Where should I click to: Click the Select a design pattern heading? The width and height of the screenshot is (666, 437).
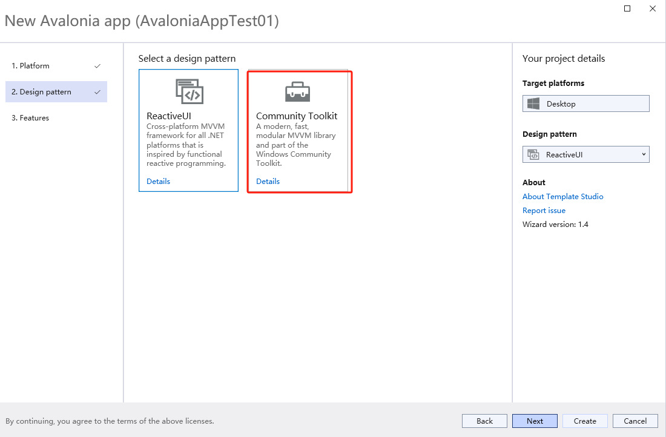click(187, 59)
